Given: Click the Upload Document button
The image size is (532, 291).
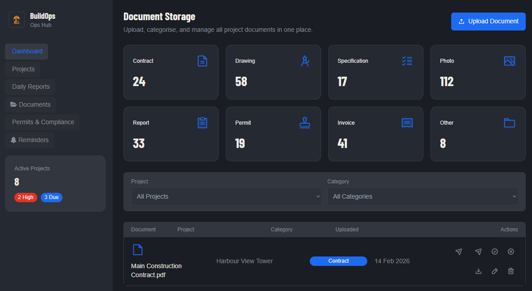Looking at the screenshot, I should click(488, 22).
